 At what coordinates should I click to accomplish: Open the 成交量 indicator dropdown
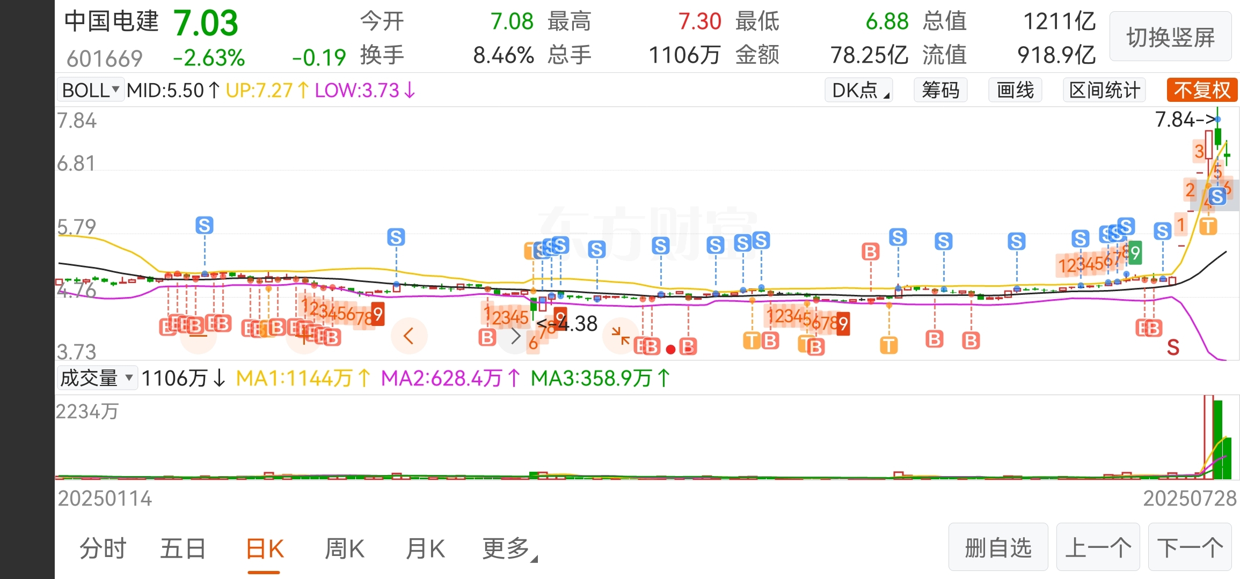97,378
